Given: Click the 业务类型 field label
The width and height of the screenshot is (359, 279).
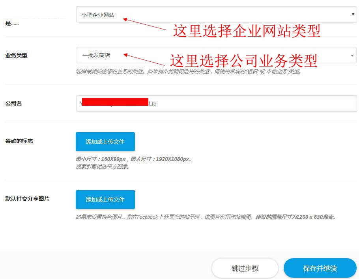Looking at the screenshot, I should click(x=16, y=55).
